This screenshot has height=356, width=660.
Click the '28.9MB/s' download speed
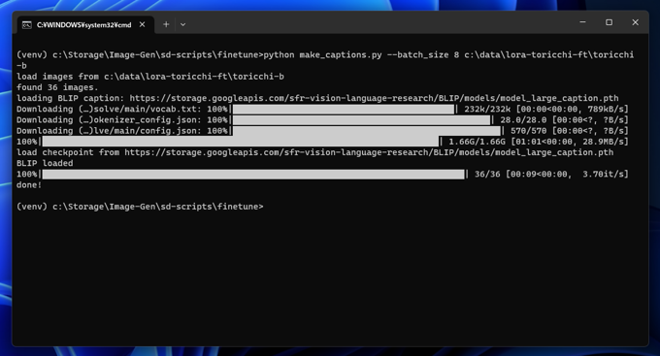pyautogui.click(x=603, y=142)
